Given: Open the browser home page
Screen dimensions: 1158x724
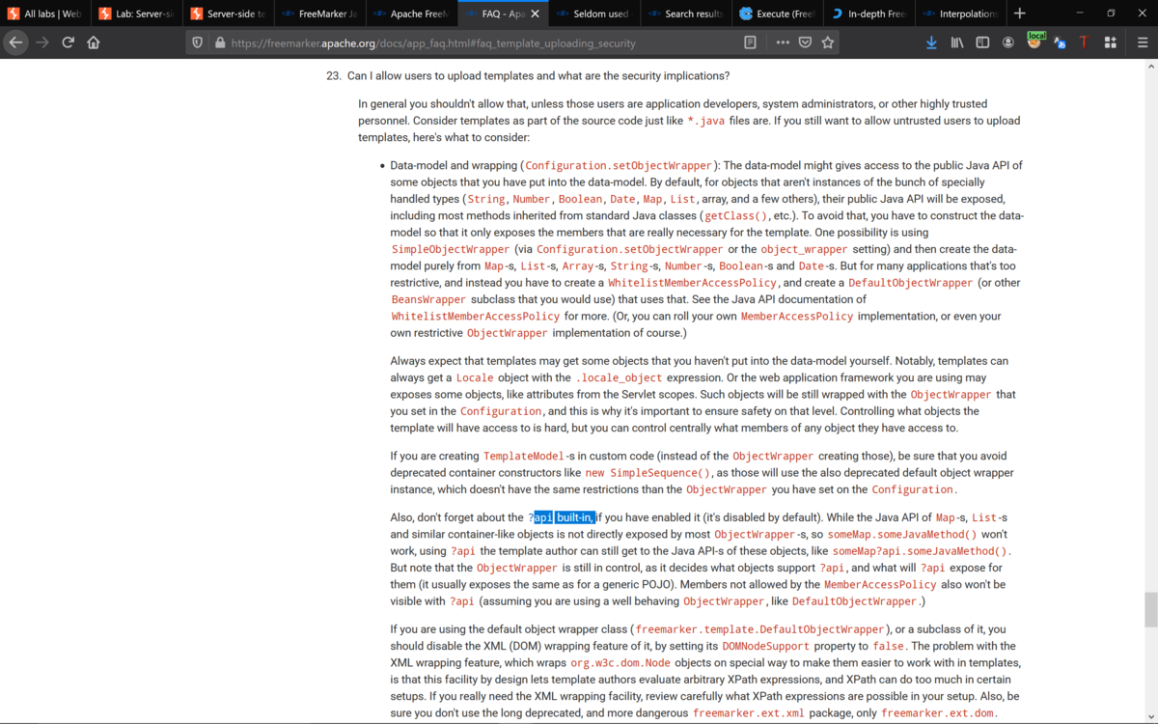Looking at the screenshot, I should pos(94,42).
